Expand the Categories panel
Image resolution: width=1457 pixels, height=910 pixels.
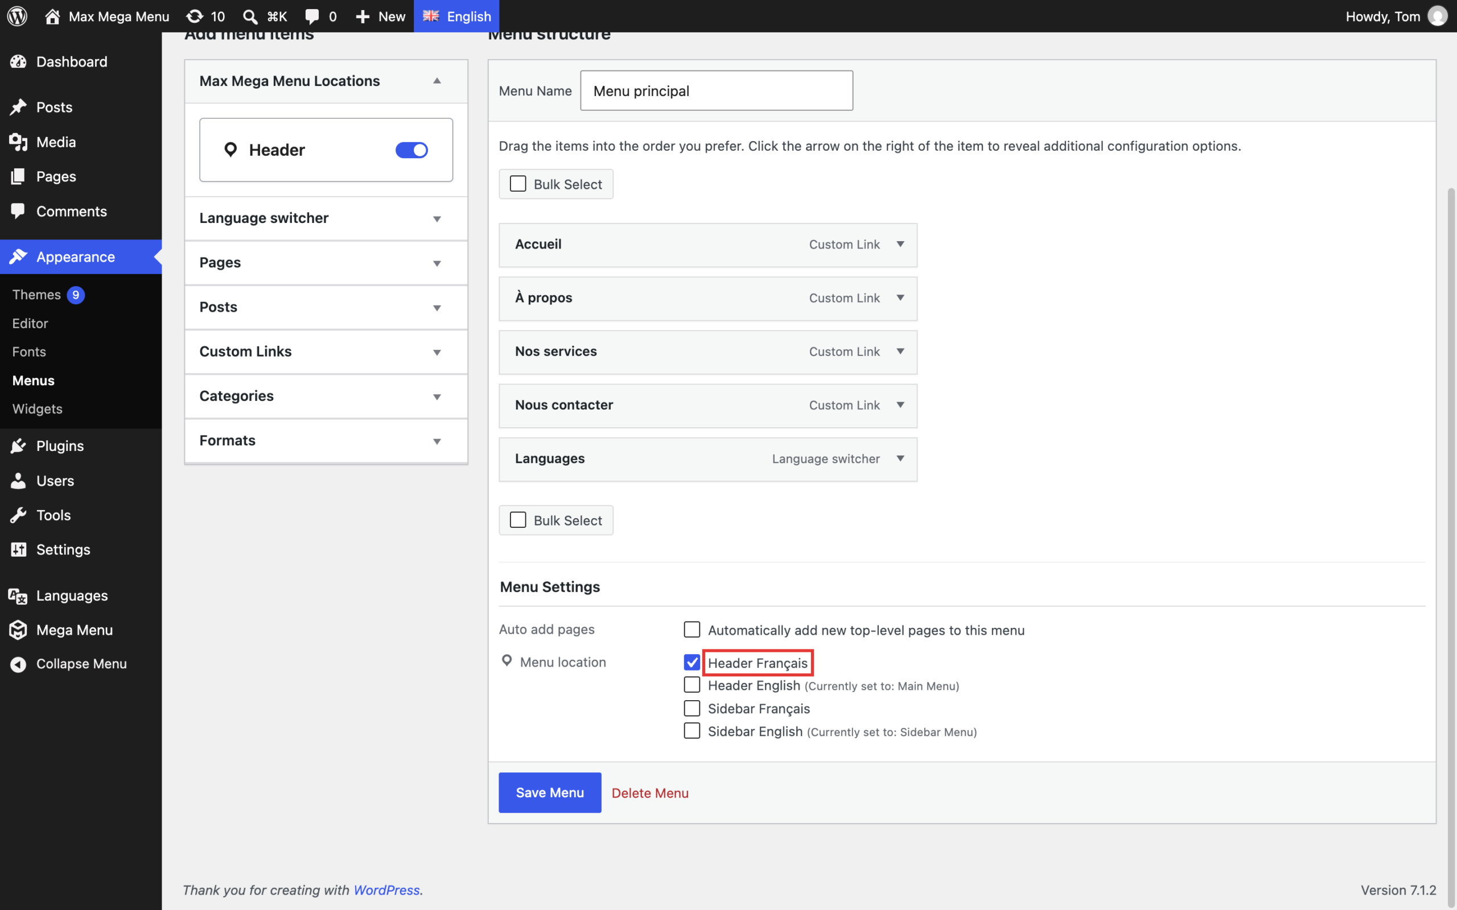(437, 396)
